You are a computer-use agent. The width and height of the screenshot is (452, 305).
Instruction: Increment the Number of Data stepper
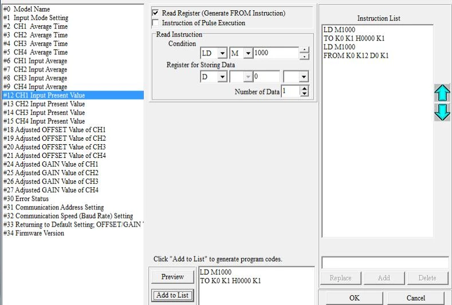tap(304, 88)
